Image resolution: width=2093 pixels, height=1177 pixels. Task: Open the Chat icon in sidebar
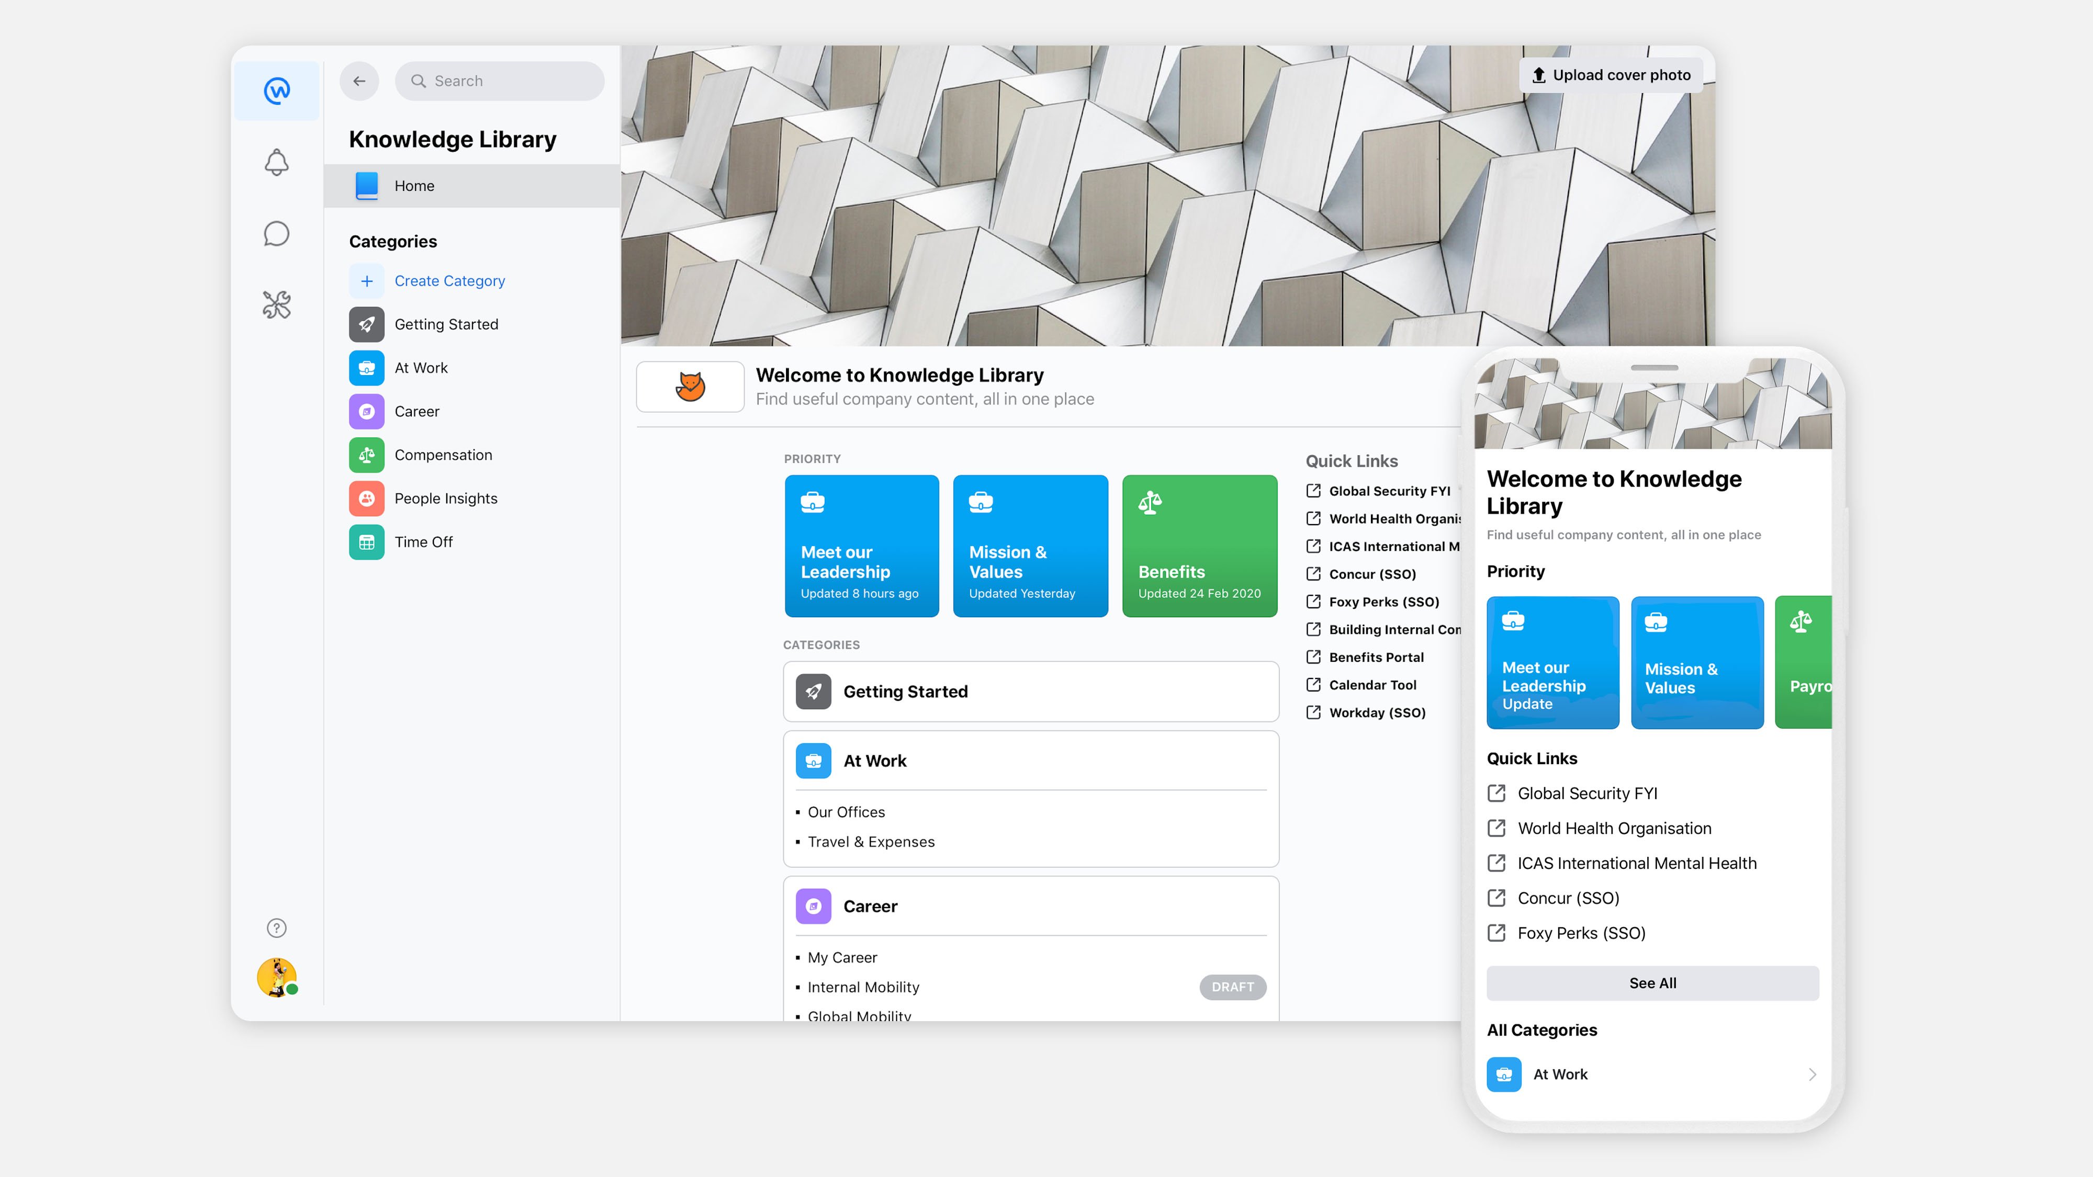(x=276, y=233)
